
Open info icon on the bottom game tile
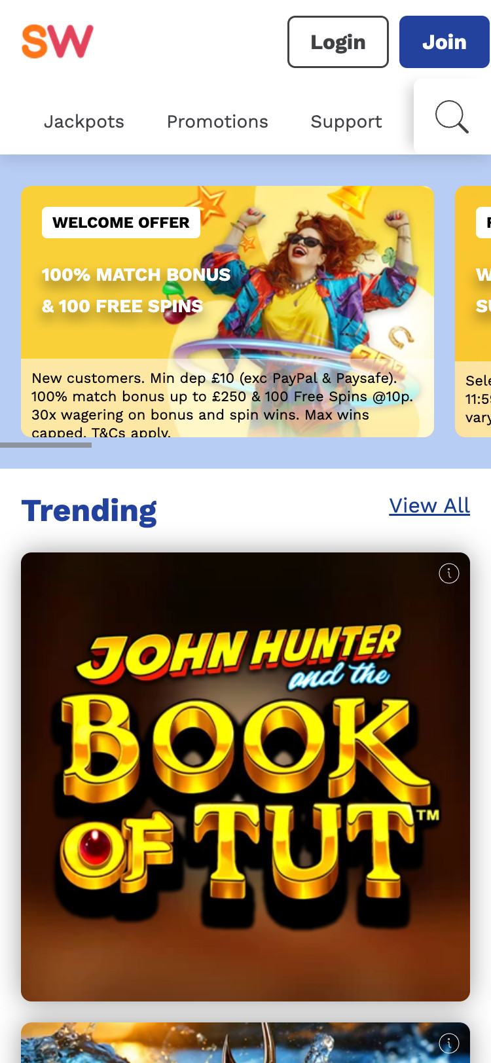click(449, 1043)
